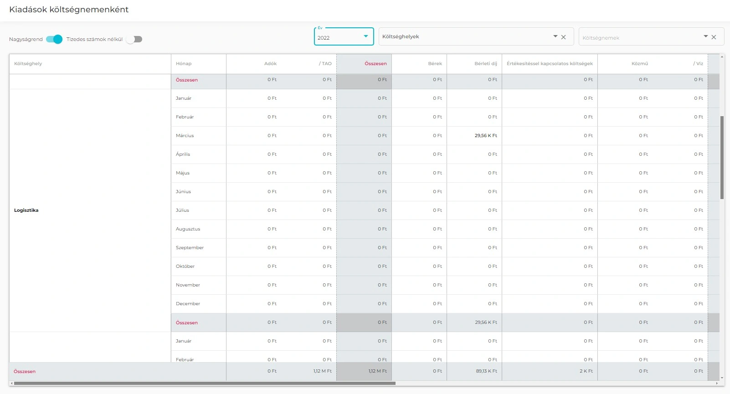Click the Közmű column header
Screen dimensions: 730x394
click(639, 64)
